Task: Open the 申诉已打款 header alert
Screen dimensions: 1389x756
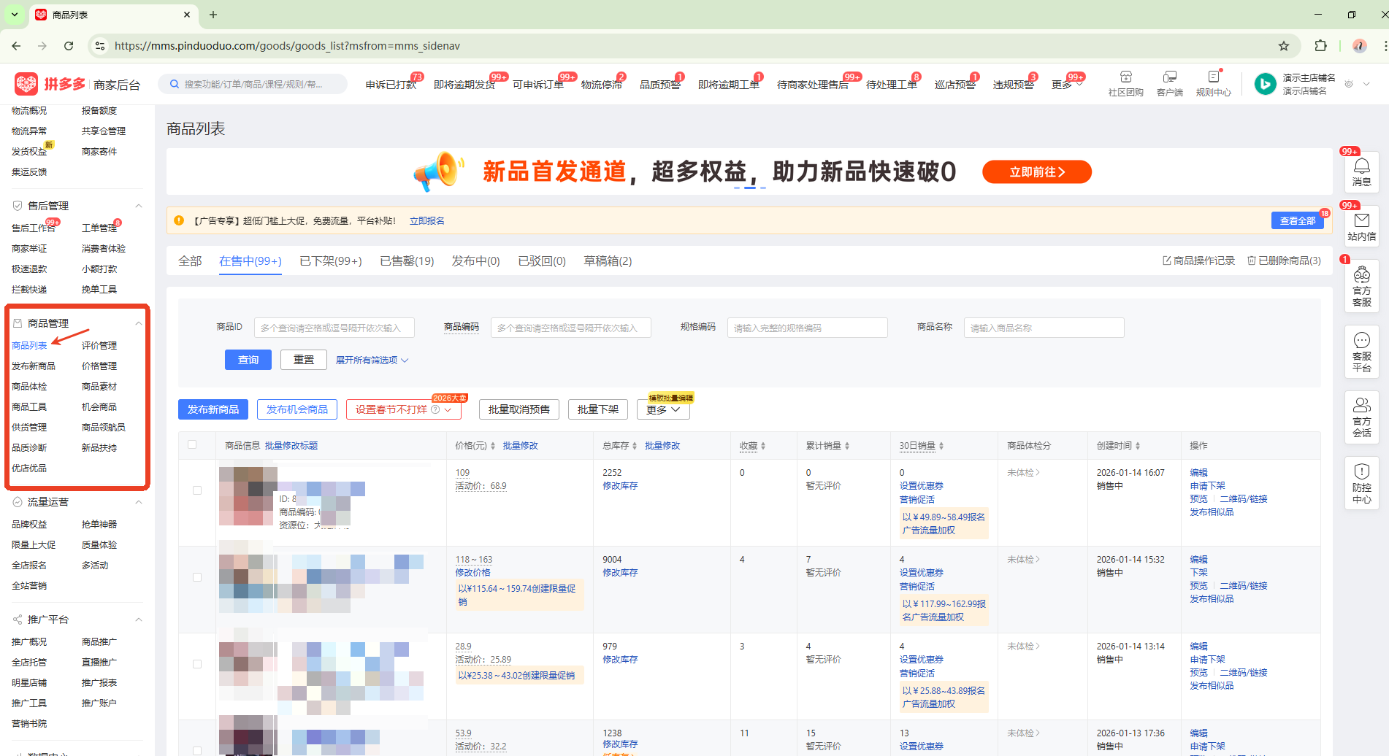Action: (x=391, y=85)
